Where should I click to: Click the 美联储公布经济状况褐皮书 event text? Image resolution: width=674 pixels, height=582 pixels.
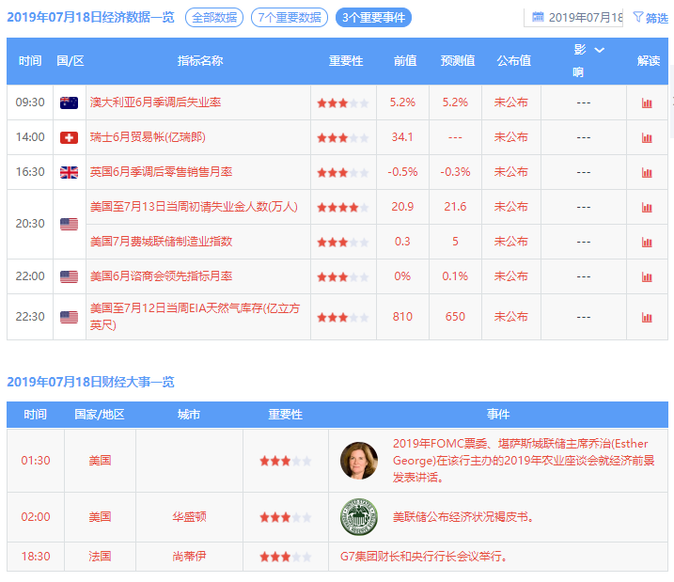coord(462,517)
